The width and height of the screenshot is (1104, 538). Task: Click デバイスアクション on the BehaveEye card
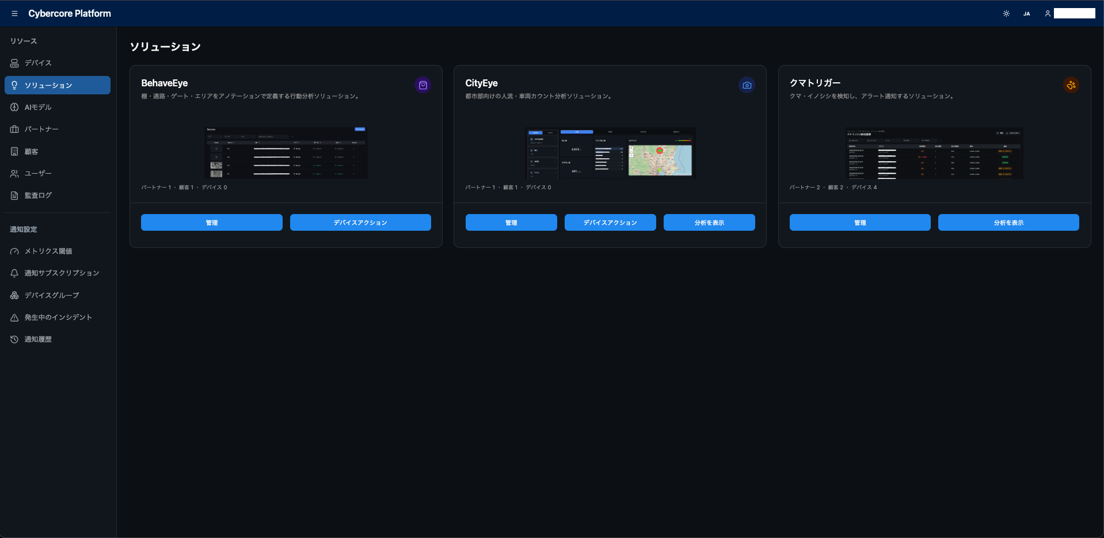click(x=360, y=223)
